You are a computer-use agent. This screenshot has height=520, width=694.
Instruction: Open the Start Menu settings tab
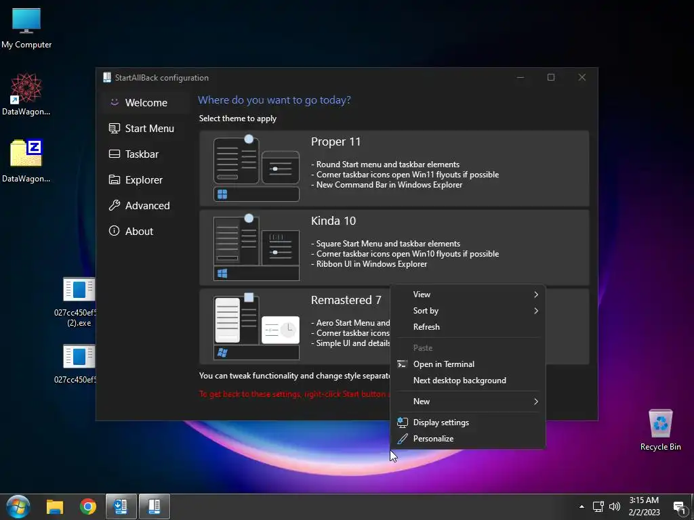coord(145,128)
